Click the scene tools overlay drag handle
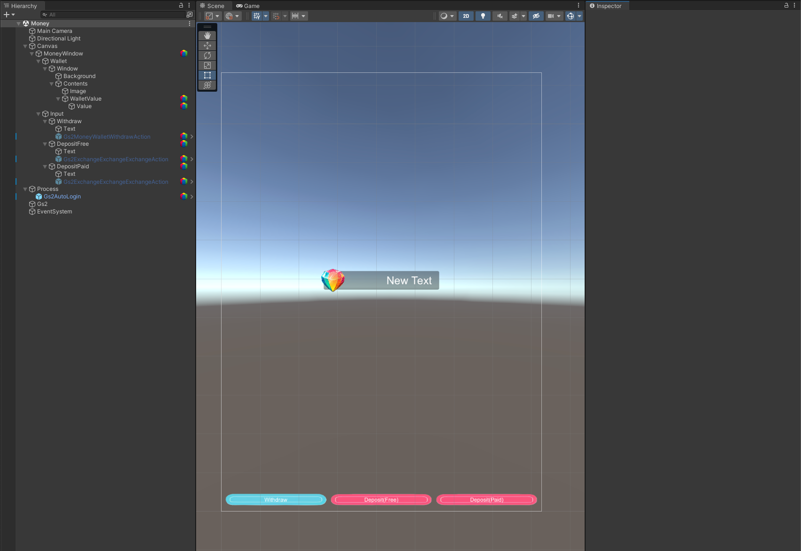This screenshot has width=801, height=551. [x=207, y=27]
